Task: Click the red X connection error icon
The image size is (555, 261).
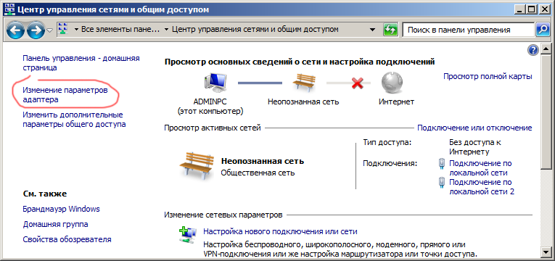Action: coord(358,83)
